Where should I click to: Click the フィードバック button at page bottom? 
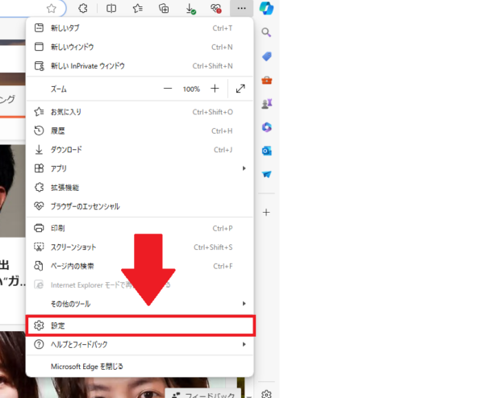204,395
